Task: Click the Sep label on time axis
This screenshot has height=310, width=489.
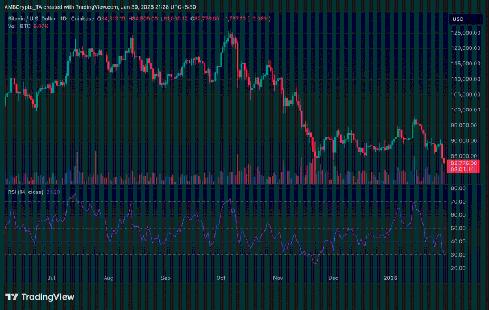Action: pos(165,278)
